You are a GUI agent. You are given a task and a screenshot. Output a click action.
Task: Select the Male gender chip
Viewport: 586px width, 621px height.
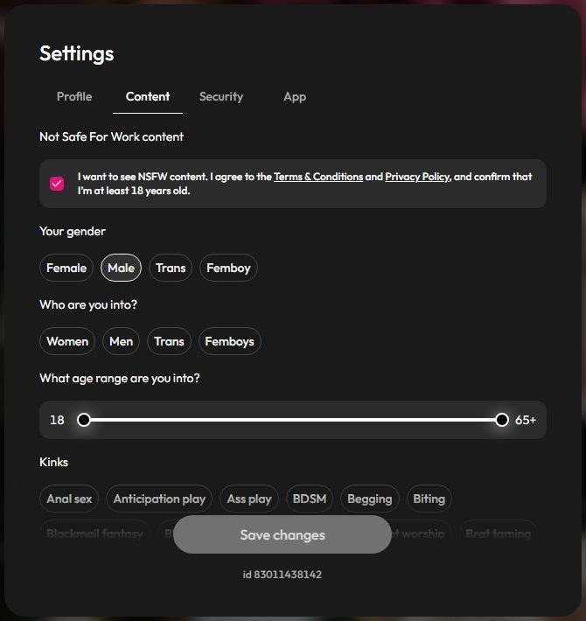pyautogui.click(x=122, y=269)
